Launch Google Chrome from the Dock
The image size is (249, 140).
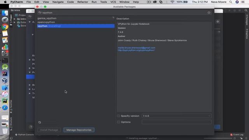coord(5,26)
